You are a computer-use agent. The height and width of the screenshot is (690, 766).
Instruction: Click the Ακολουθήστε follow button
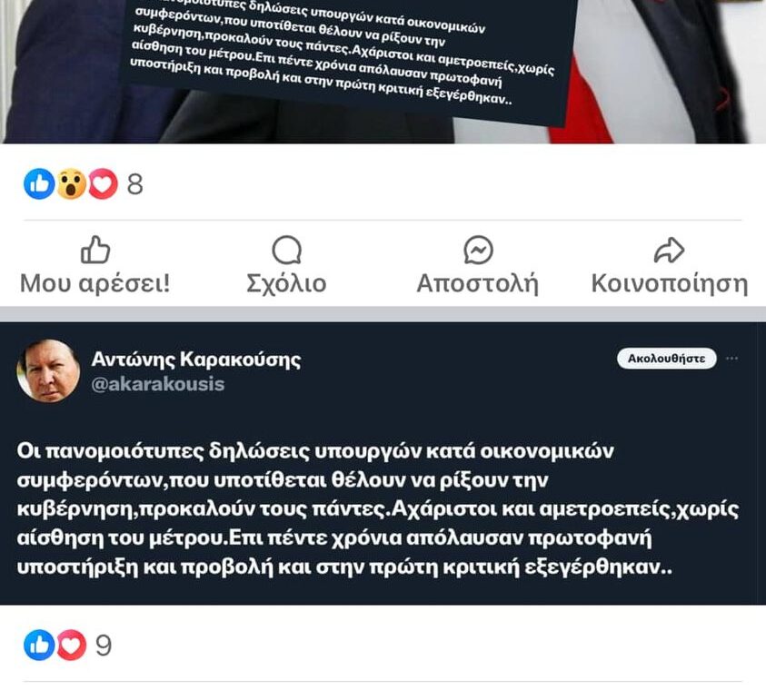(x=666, y=359)
